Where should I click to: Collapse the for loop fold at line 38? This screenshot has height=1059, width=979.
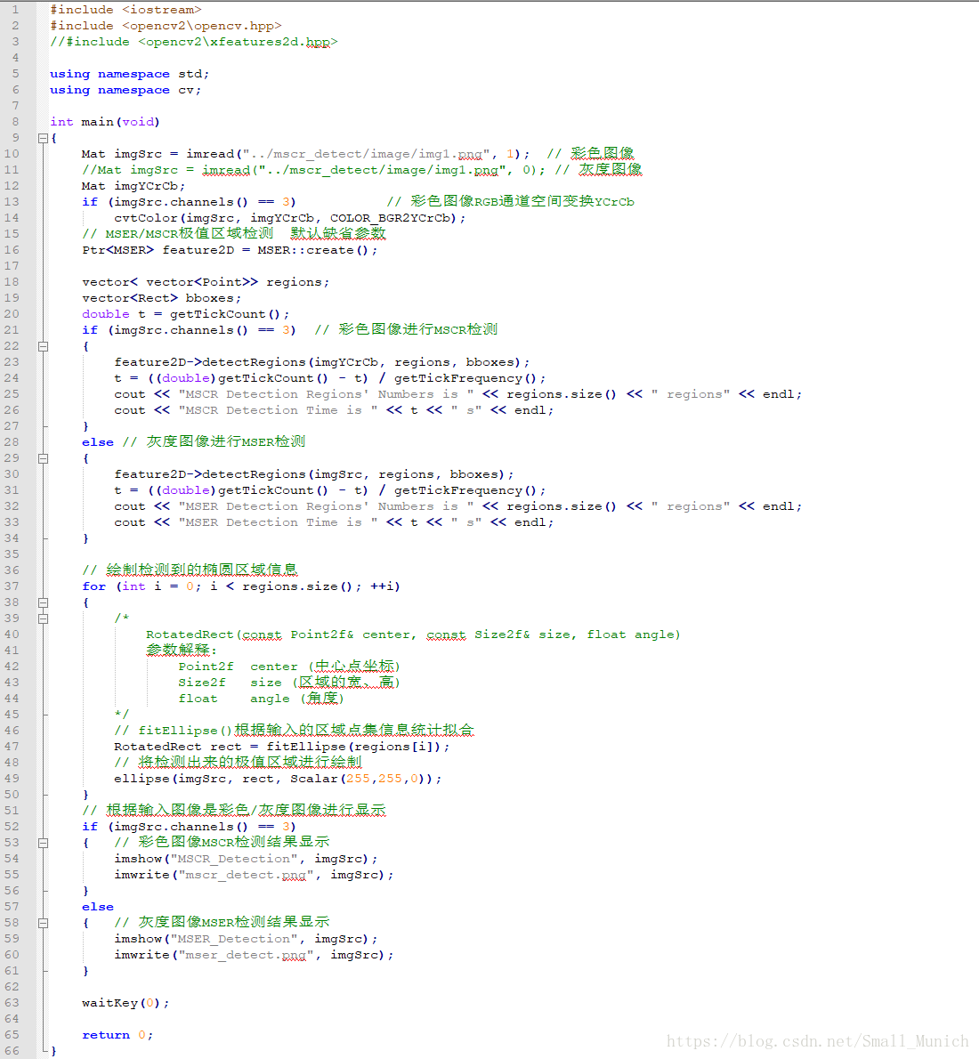coord(44,602)
